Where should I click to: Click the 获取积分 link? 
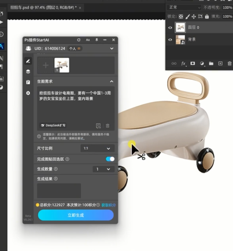point(109,205)
